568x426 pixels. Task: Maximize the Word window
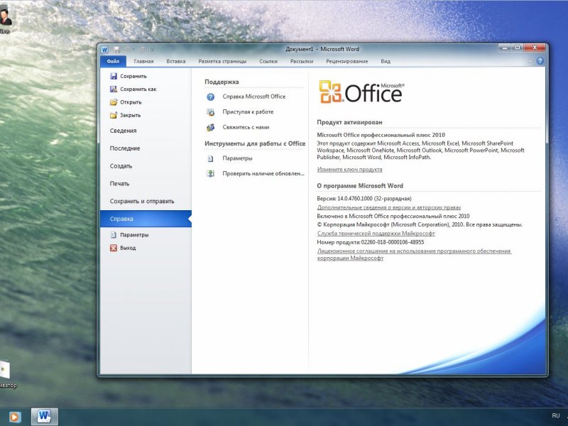(518, 48)
